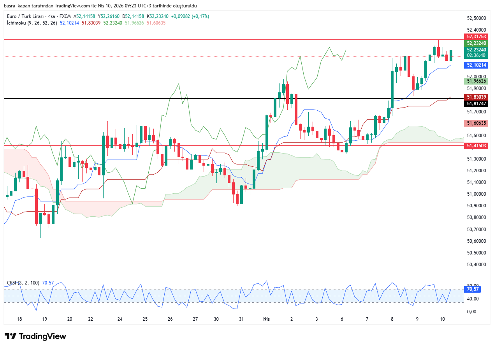Click date 31 on the time axis

[241, 319]
